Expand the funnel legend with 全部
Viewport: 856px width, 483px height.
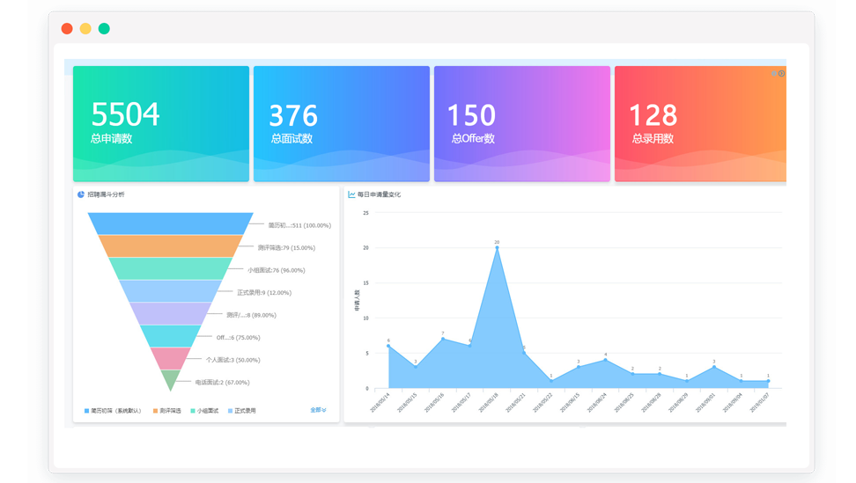[318, 410]
